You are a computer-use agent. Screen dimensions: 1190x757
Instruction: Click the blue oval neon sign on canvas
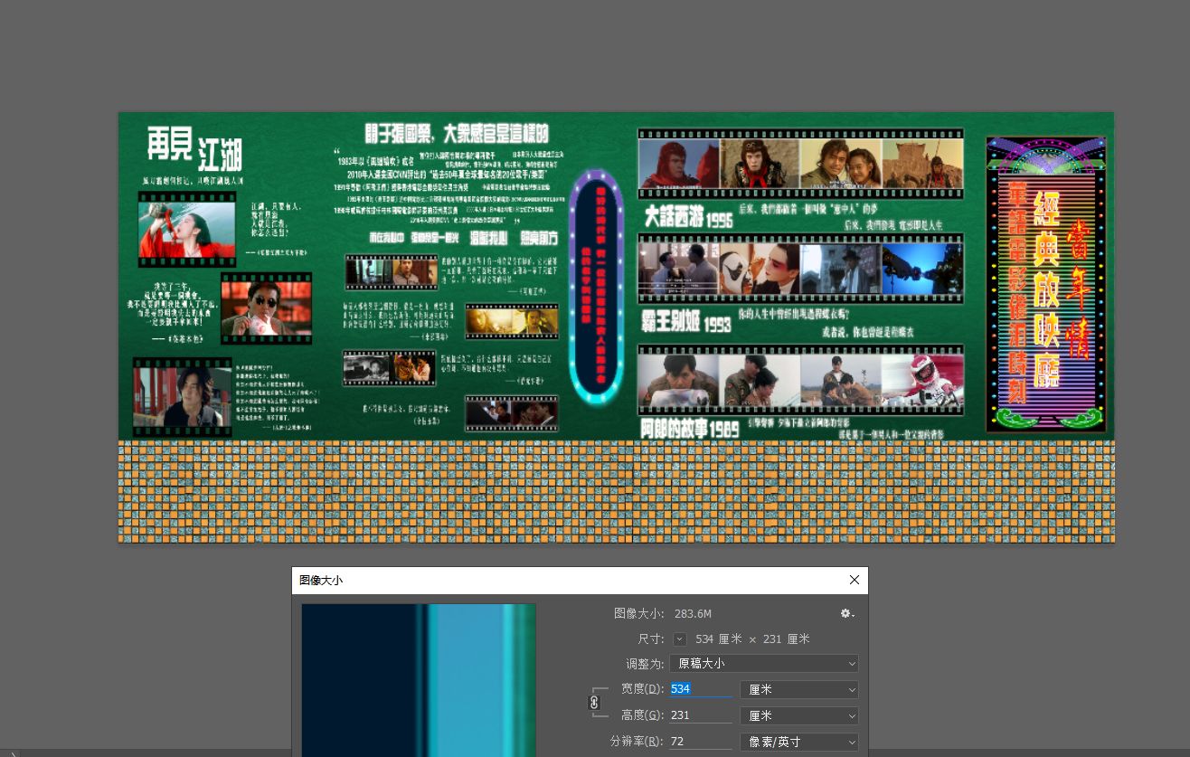595,286
